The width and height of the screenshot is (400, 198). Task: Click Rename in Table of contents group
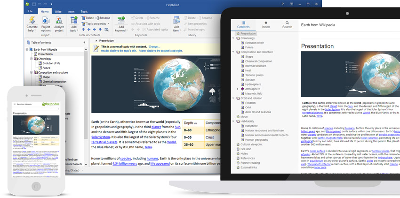(103, 18)
